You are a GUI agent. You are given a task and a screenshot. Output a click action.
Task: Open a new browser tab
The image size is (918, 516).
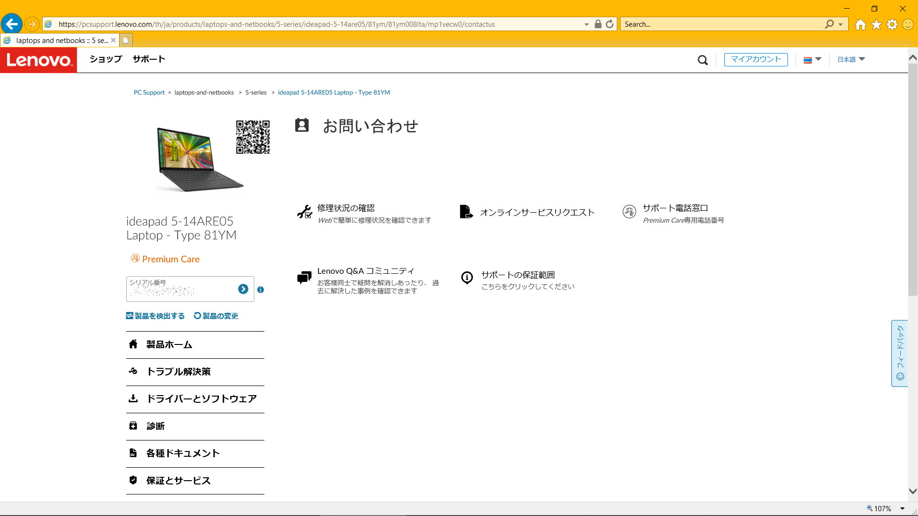coord(126,40)
